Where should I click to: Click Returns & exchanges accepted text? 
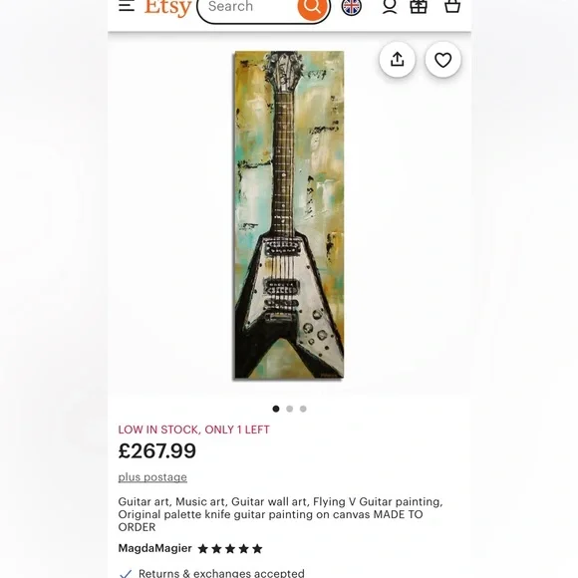(x=221, y=573)
